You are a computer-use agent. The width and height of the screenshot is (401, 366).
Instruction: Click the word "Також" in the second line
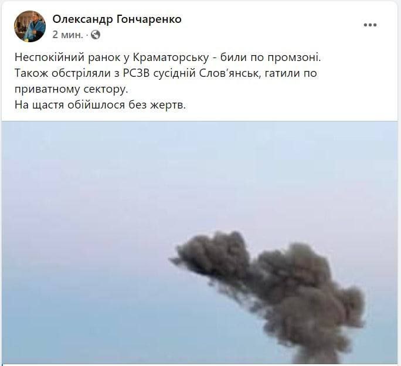click(x=31, y=73)
